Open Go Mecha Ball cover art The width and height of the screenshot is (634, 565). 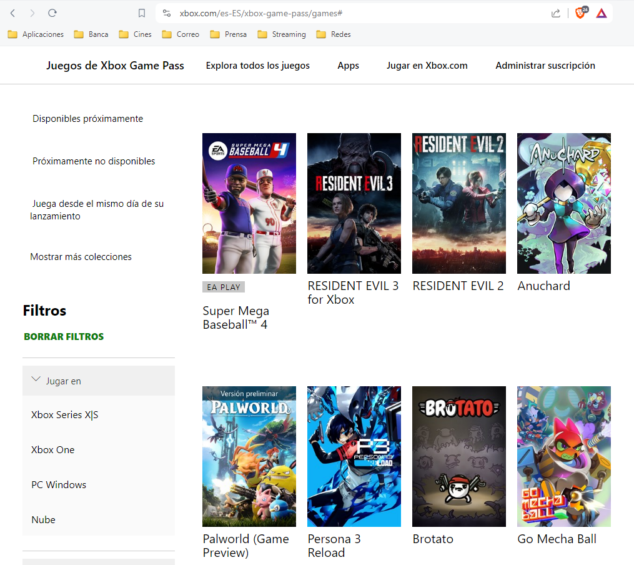[x=564, y=457]
